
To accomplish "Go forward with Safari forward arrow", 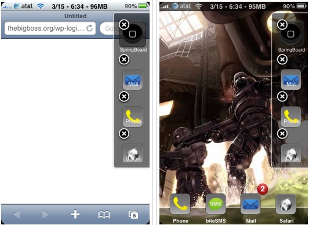I will pos(46,215).
